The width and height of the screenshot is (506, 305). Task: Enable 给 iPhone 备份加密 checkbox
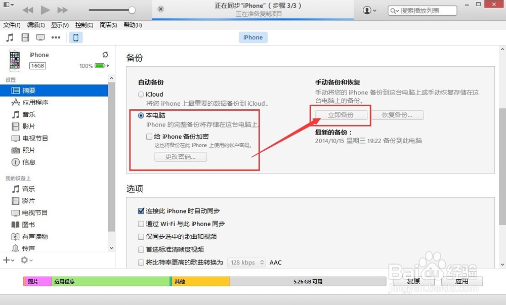click(149, 137)
